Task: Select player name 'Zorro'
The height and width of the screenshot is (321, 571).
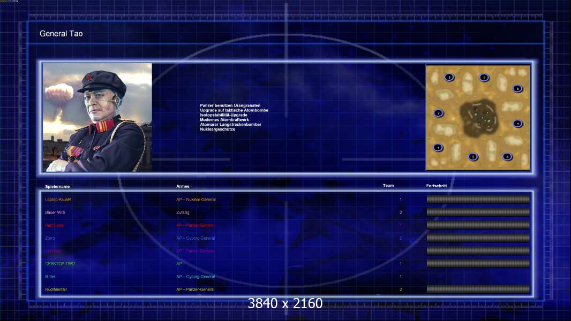Action: [50, 238]
